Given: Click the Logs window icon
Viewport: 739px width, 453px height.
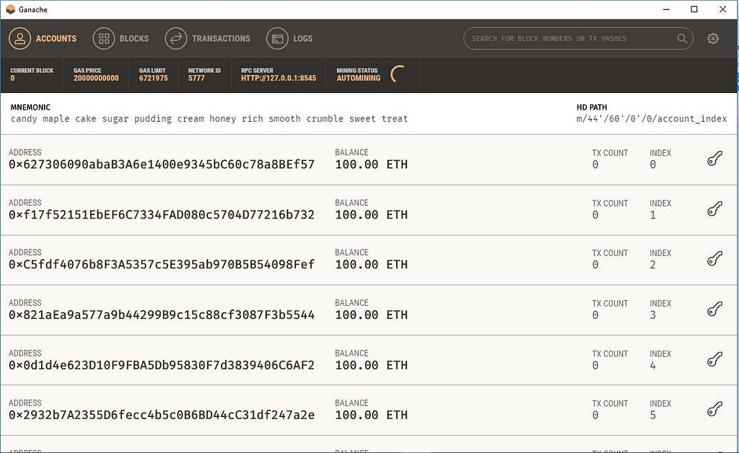Looking at the screenshot, I should (x=277, y=39).
